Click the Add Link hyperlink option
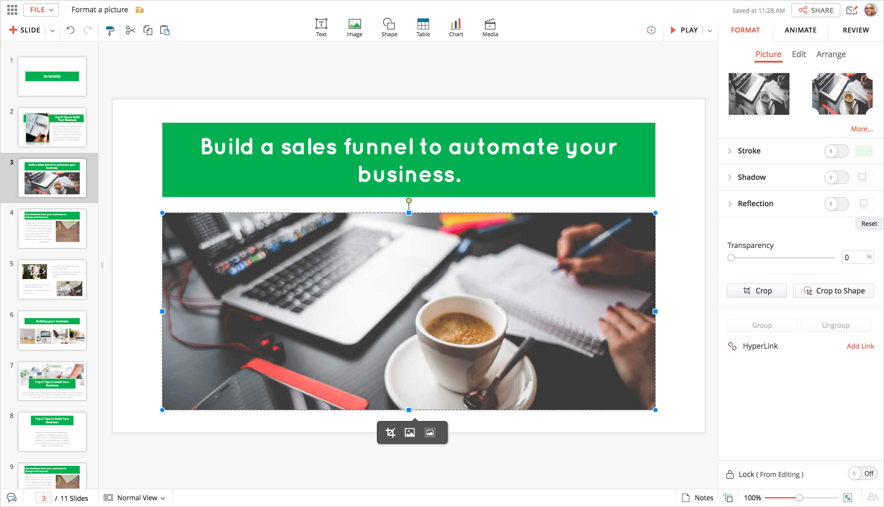 860,346
